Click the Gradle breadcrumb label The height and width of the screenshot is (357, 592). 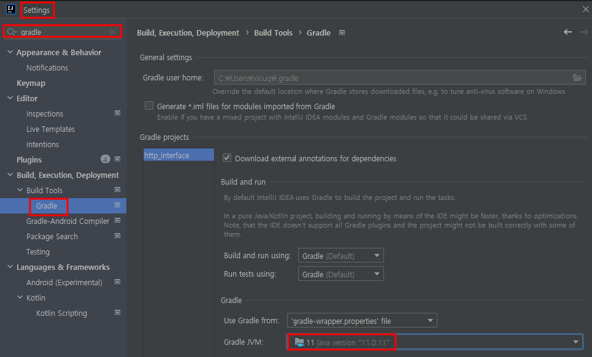click(318, 33)
